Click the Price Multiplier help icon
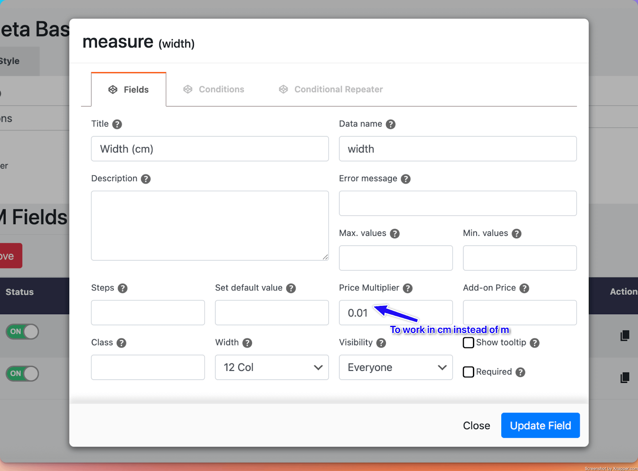This screenshot has height=471, width=638. [408, 288]
